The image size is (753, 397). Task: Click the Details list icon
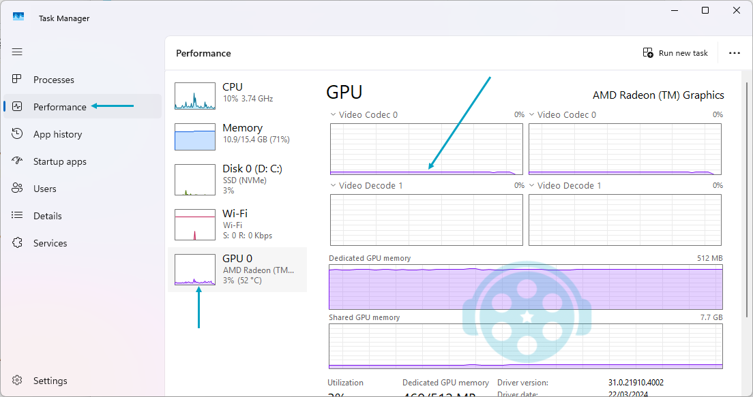pyautogui.click(x=17, y=215)
